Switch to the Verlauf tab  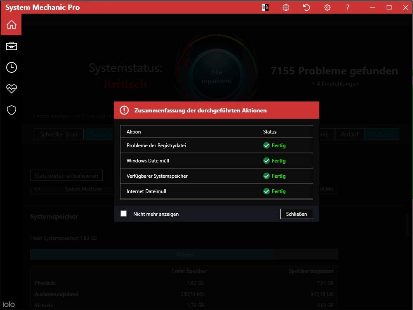coord(349,134)
